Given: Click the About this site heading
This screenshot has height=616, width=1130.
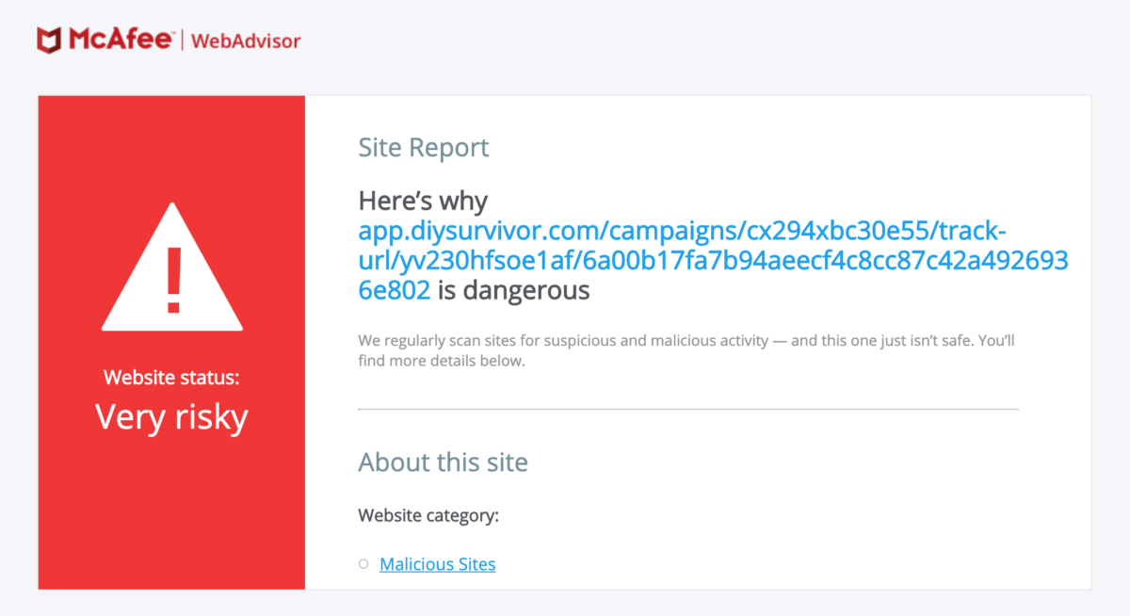Looking at the screenshot, I should click(443, 462).
